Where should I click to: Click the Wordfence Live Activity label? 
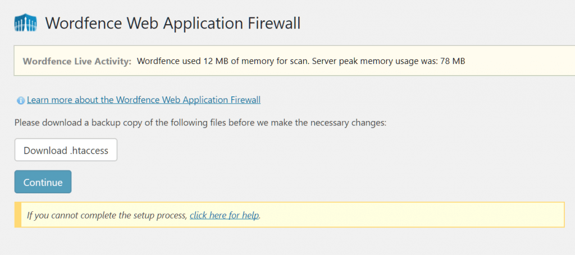[77, 61]
